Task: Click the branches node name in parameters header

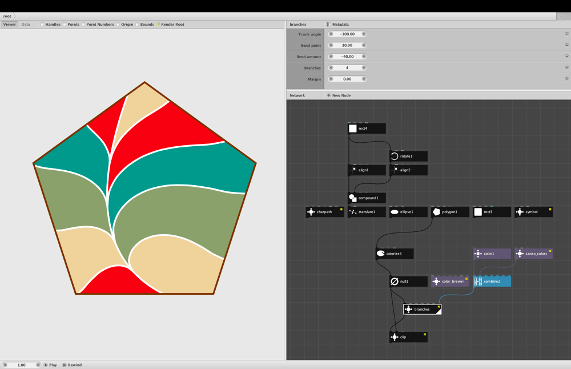Action: pos(298,25)
